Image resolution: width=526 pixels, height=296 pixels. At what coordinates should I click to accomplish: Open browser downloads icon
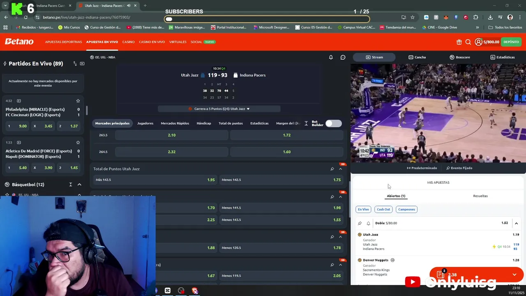pos(490,17)
